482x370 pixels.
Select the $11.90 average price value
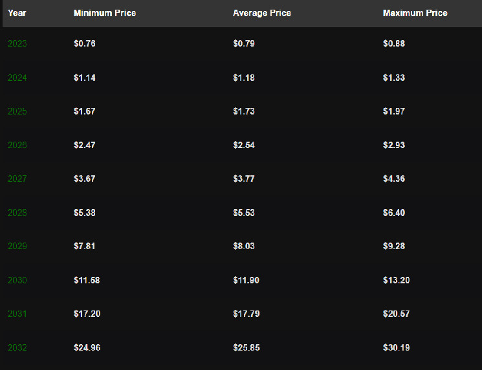click(x=246, y=280)
